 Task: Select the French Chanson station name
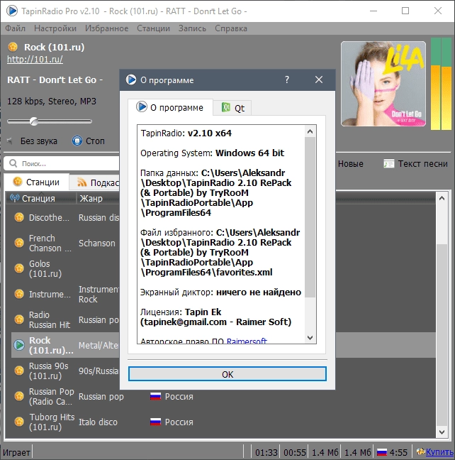tap(50, 243)
